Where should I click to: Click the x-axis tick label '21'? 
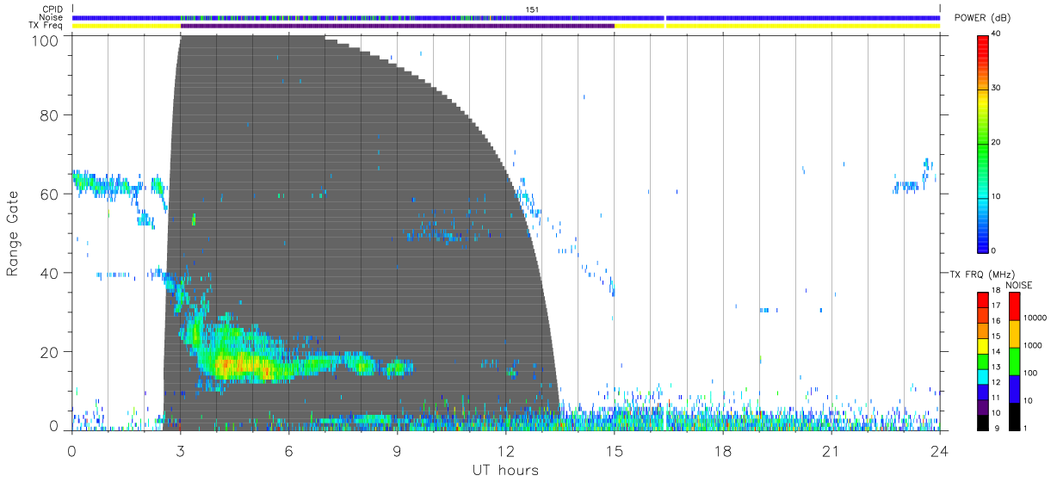831,450
